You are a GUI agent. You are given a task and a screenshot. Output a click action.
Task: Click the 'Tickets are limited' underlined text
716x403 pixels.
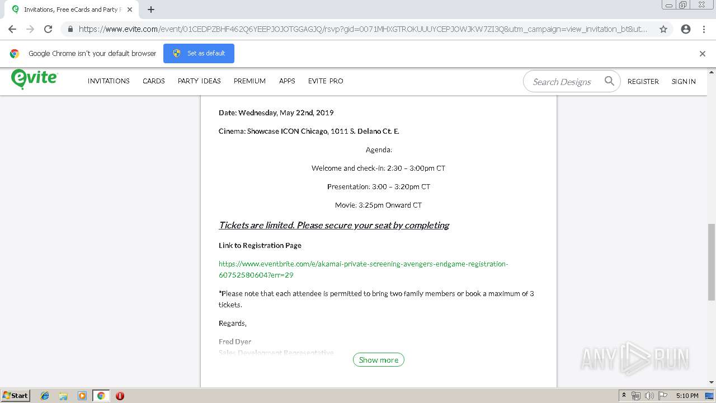pos(334,225)
